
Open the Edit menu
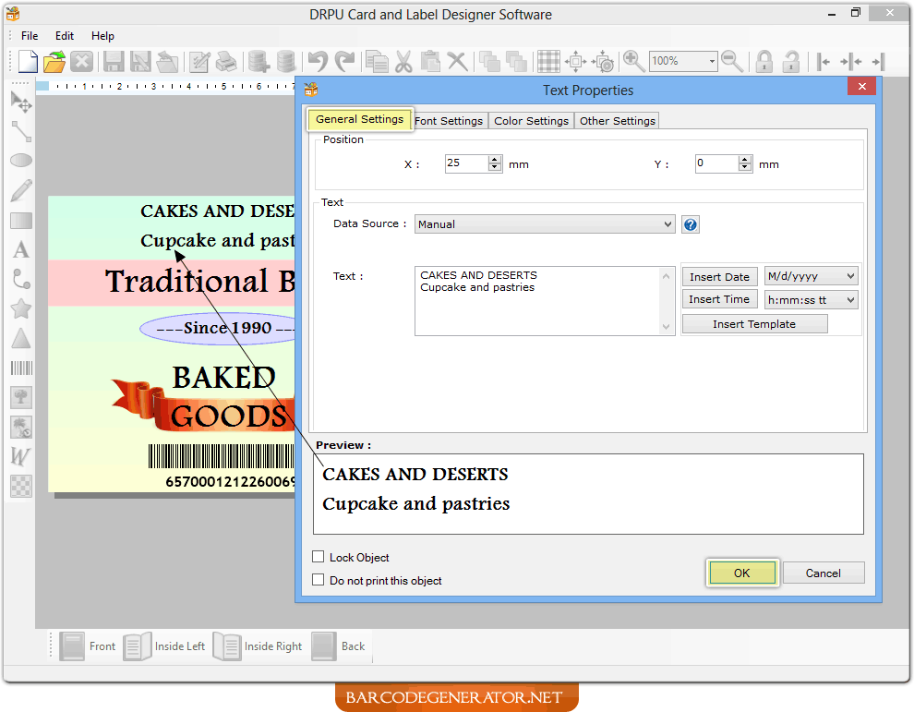coord(64,36)
